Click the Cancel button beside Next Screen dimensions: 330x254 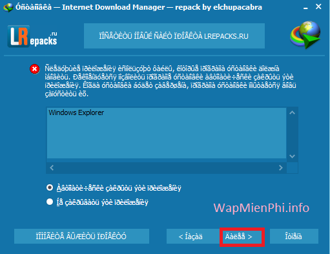[294, 237]
